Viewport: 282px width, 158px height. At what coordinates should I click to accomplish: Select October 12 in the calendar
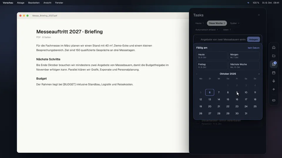(x=201, y=99)
